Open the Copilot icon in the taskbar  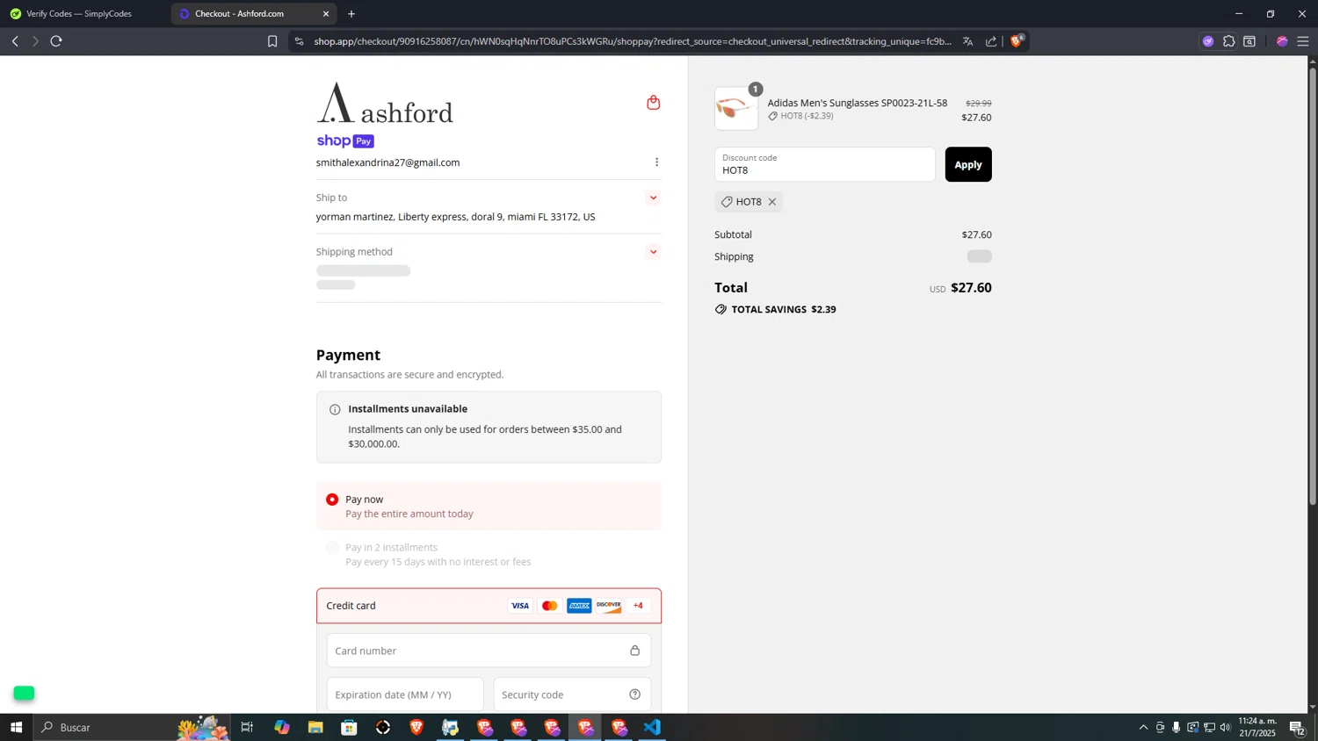coord(281,728)
